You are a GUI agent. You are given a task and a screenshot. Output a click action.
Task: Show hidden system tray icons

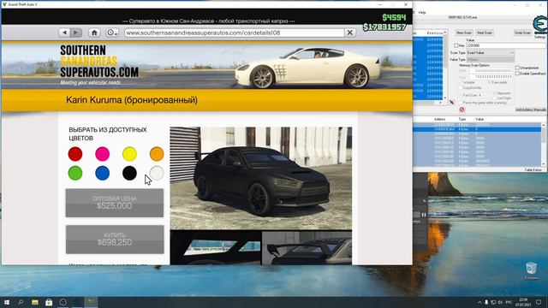tap(479, 302)
